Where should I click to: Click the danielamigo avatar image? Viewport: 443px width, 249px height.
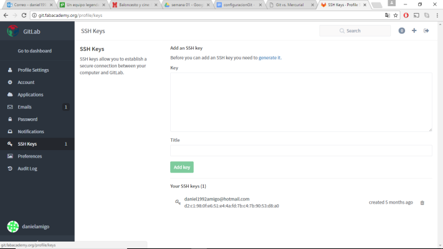tap(12, 227)
